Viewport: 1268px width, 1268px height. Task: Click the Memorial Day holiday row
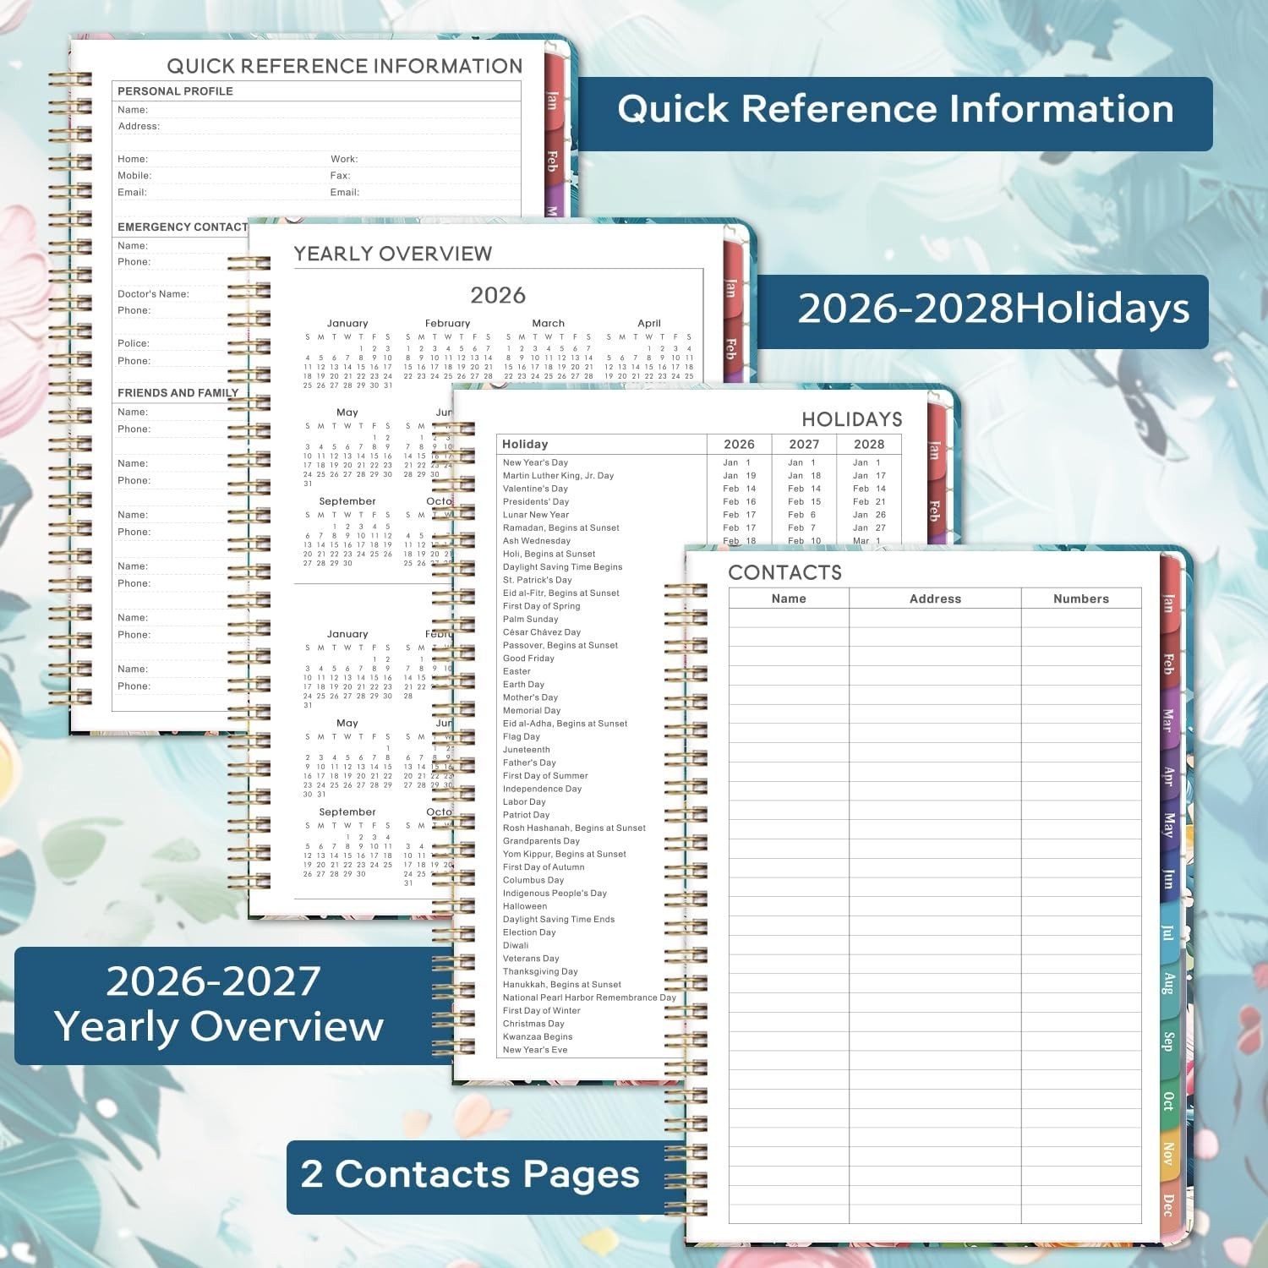point(590,711)
